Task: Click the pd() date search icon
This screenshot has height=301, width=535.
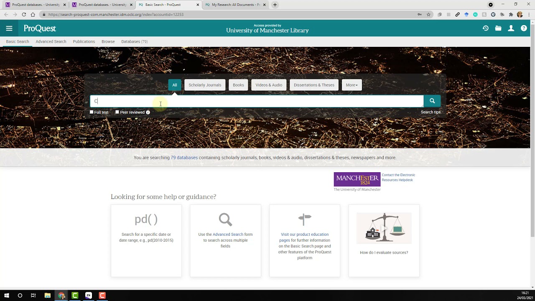Action: (146, 219)
